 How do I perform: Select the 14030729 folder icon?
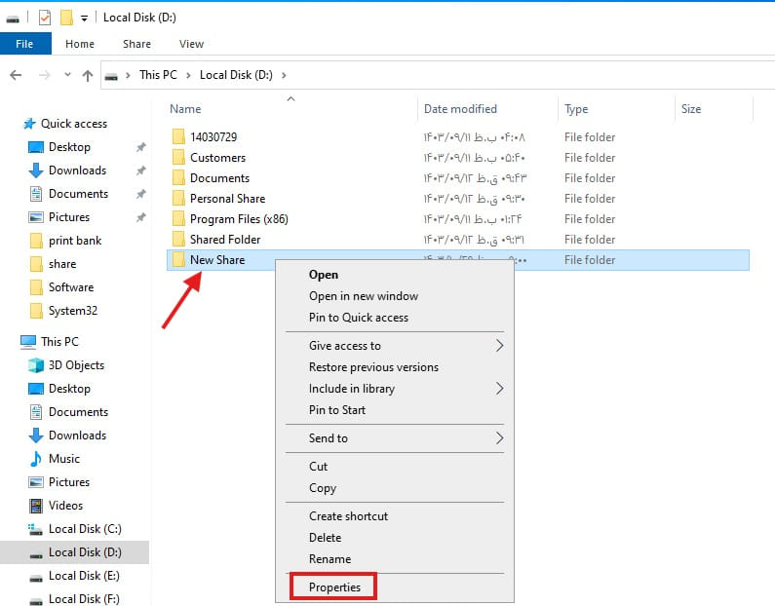point(178,136)
